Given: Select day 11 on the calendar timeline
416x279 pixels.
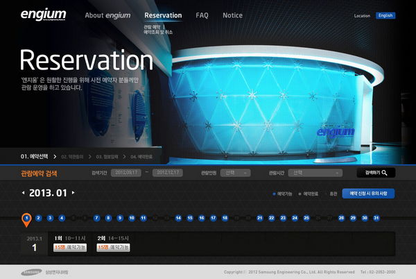Looking at the screenshot, I should pyautogui.click(x=144, y=218).
